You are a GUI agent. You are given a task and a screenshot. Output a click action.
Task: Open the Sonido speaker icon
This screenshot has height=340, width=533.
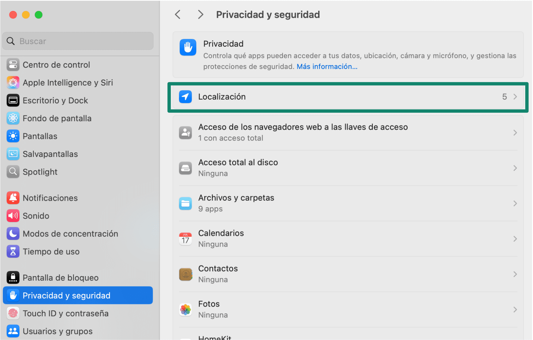13,215
